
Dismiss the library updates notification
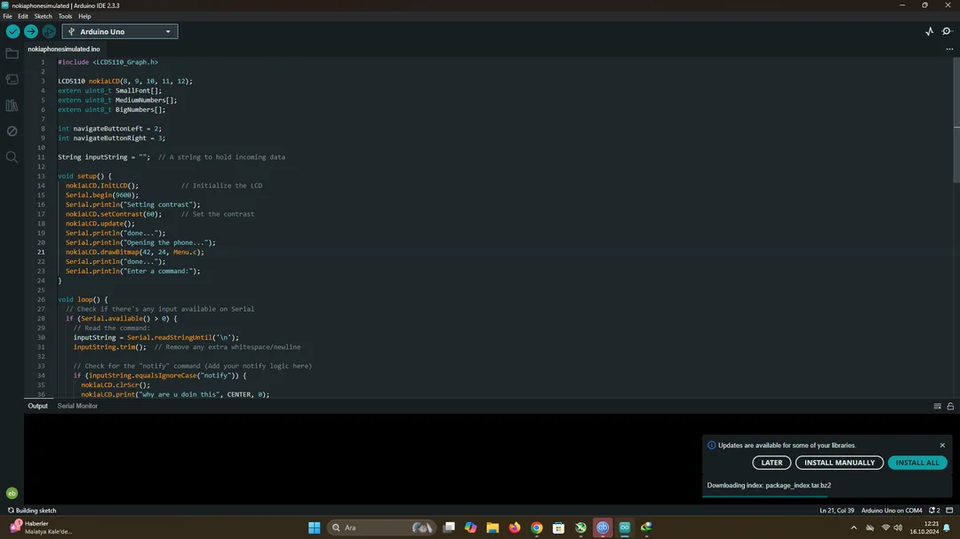[x=942, y=446]
